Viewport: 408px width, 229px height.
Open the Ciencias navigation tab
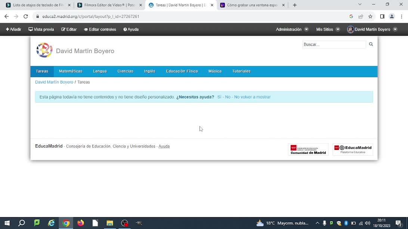point(125,71)
